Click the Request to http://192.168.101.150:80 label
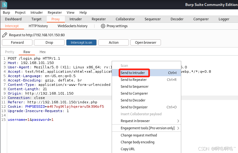Screen dimensions: 238x153 click(x=37, y=35)
